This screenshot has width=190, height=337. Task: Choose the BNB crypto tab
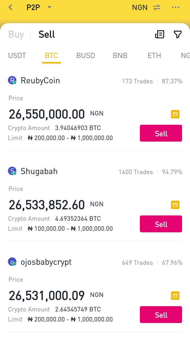[120, 56]
